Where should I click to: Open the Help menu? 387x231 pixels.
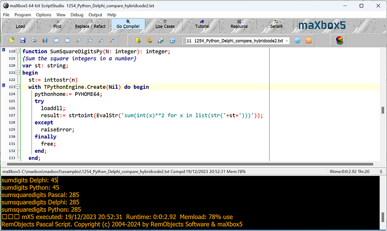112,15
